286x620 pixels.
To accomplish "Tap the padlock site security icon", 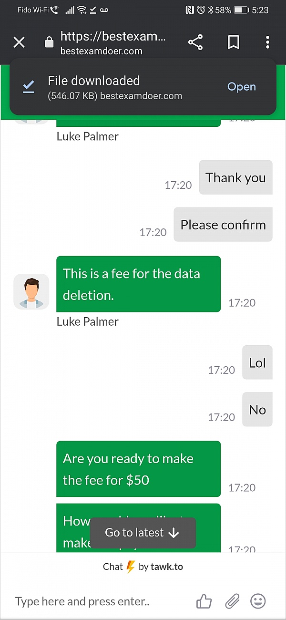I will click(x=49, y=42).
